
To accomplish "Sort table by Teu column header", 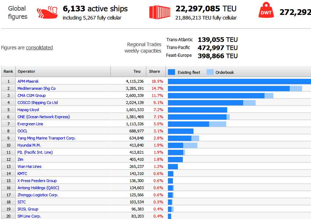I will pyautogui.click(x=137, y=71).
